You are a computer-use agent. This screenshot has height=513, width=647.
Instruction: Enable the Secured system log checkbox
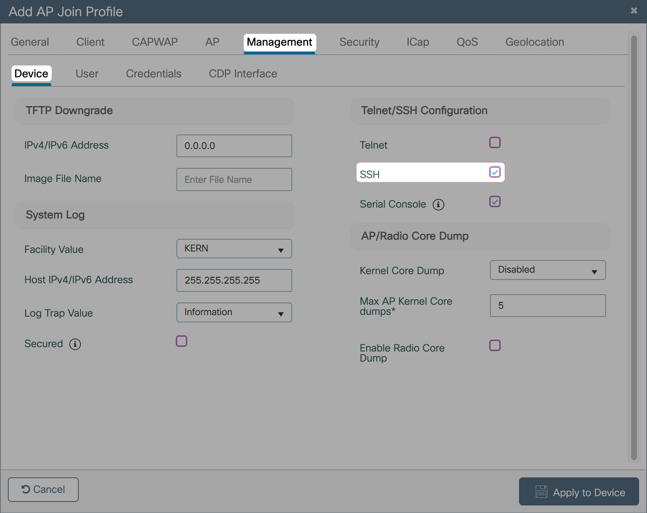[x=182, y=341]
